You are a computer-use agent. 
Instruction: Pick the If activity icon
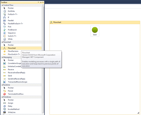coord(4,18)
